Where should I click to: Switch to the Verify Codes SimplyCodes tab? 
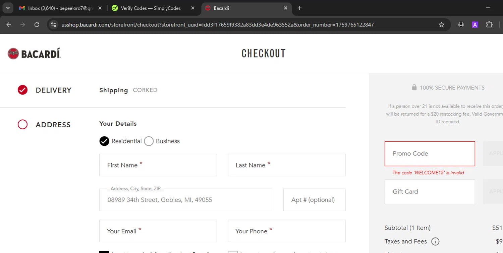pos(153,8)
